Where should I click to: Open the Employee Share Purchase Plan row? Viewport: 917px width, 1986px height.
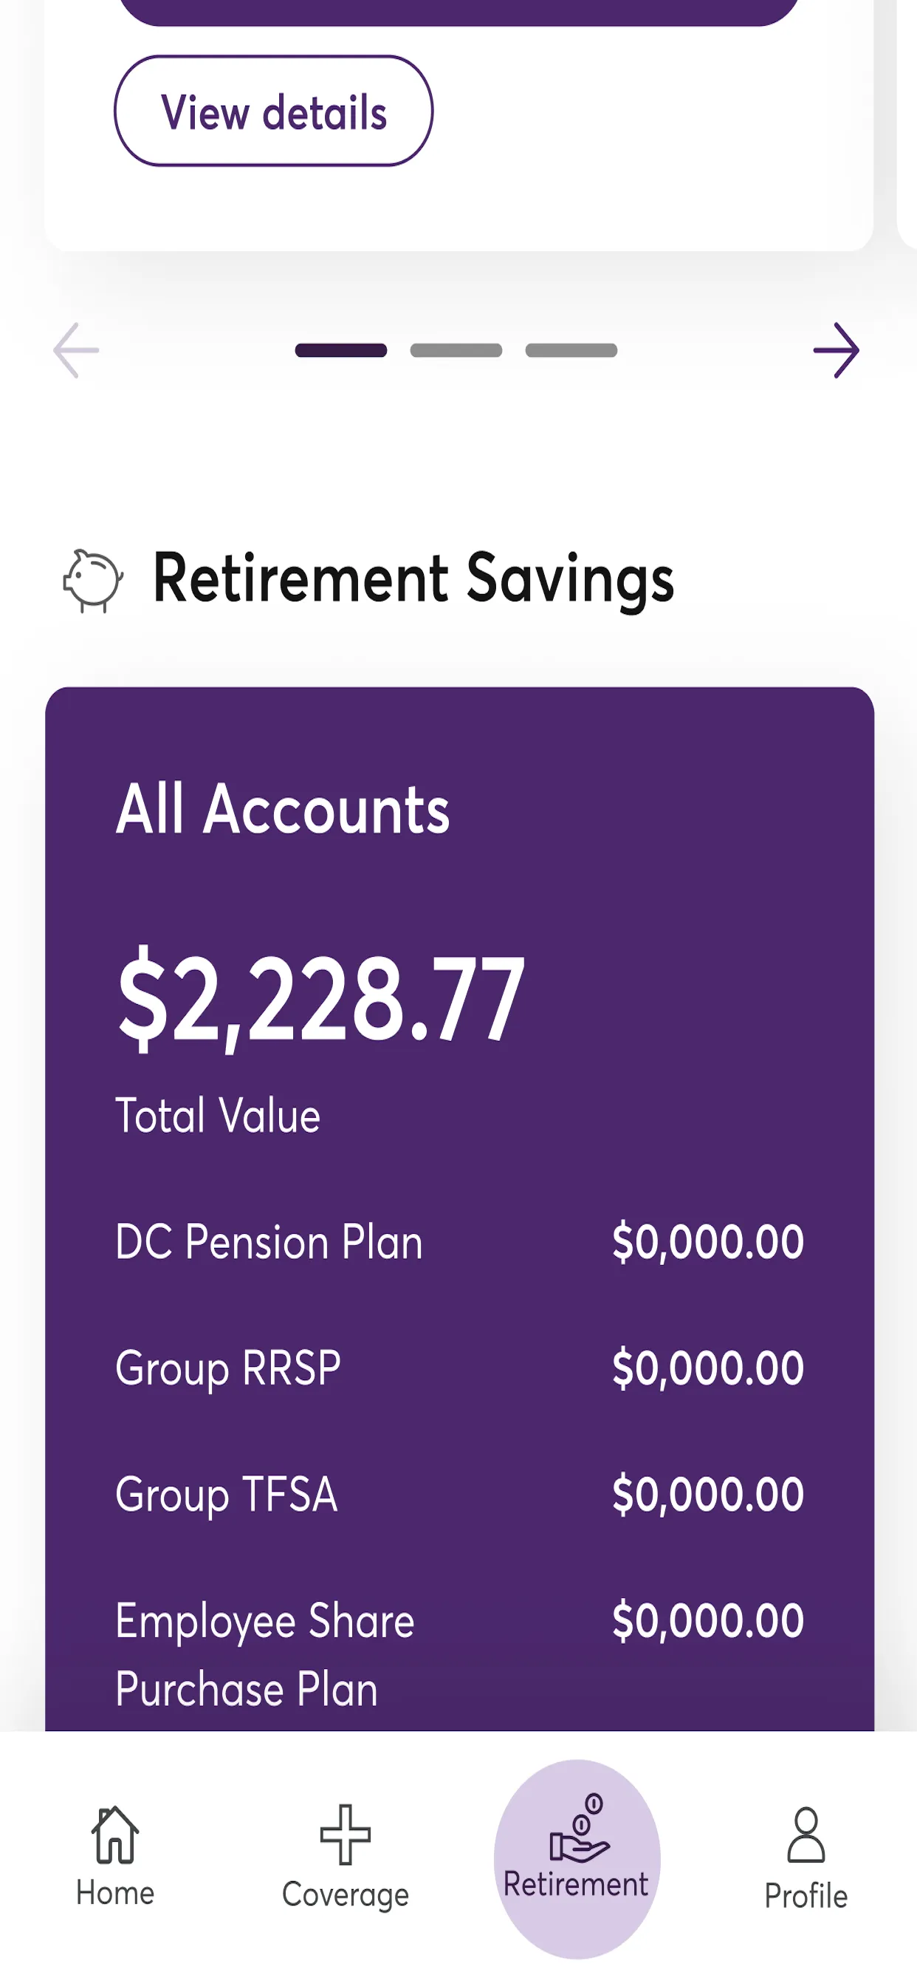459,1654
